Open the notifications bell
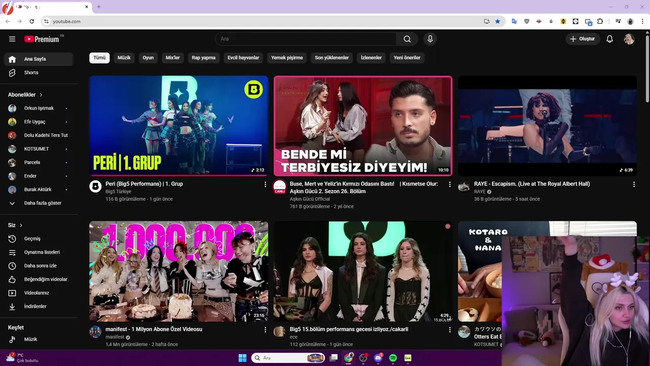The height and width of the screenshot is (366, 650). pyautogui.click(x=610, y=39)
